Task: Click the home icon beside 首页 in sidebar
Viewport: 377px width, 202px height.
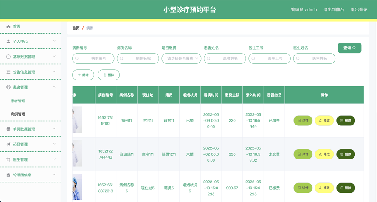Action: click(8, 26)
